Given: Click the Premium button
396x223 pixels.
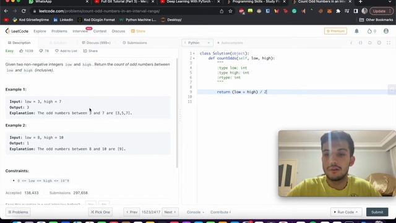Looking at the screenshot, I should point(335,31).
